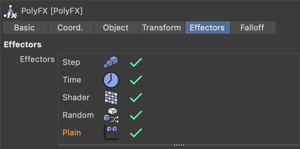Grab the dotted resize handle below list
Image resolution: width=300 pixels, height=149 pixels.
click(x=179, y=145)
